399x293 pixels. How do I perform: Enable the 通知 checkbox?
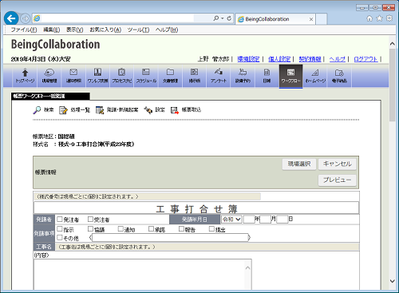pyautogui.click(x=120, y=229)
